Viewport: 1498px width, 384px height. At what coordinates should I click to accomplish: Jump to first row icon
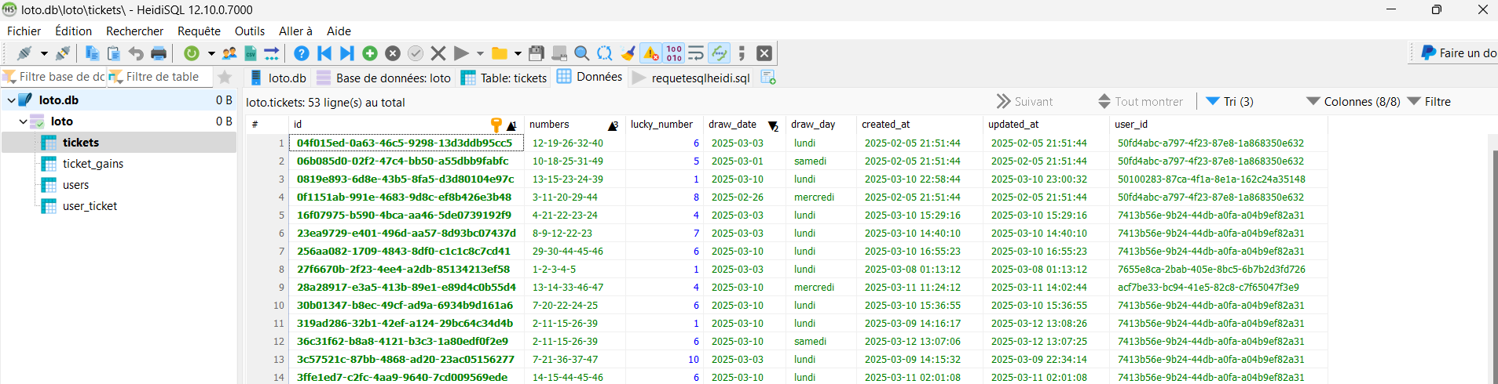pos(324,53)
